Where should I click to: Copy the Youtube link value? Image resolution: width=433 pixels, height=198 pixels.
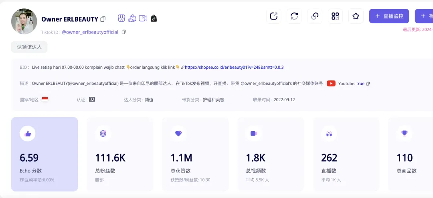click(368, 84)
